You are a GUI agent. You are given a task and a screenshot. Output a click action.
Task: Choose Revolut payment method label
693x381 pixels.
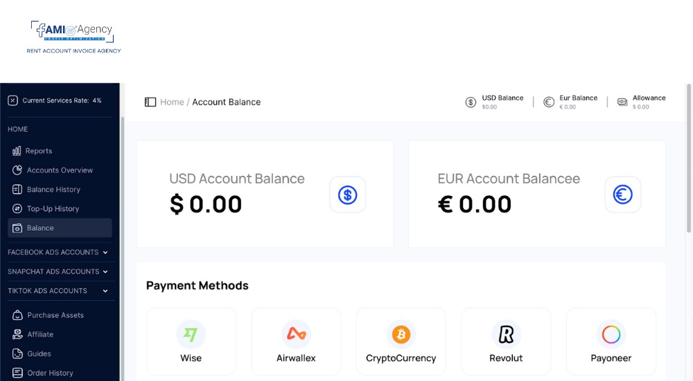(x=506, y=358)
